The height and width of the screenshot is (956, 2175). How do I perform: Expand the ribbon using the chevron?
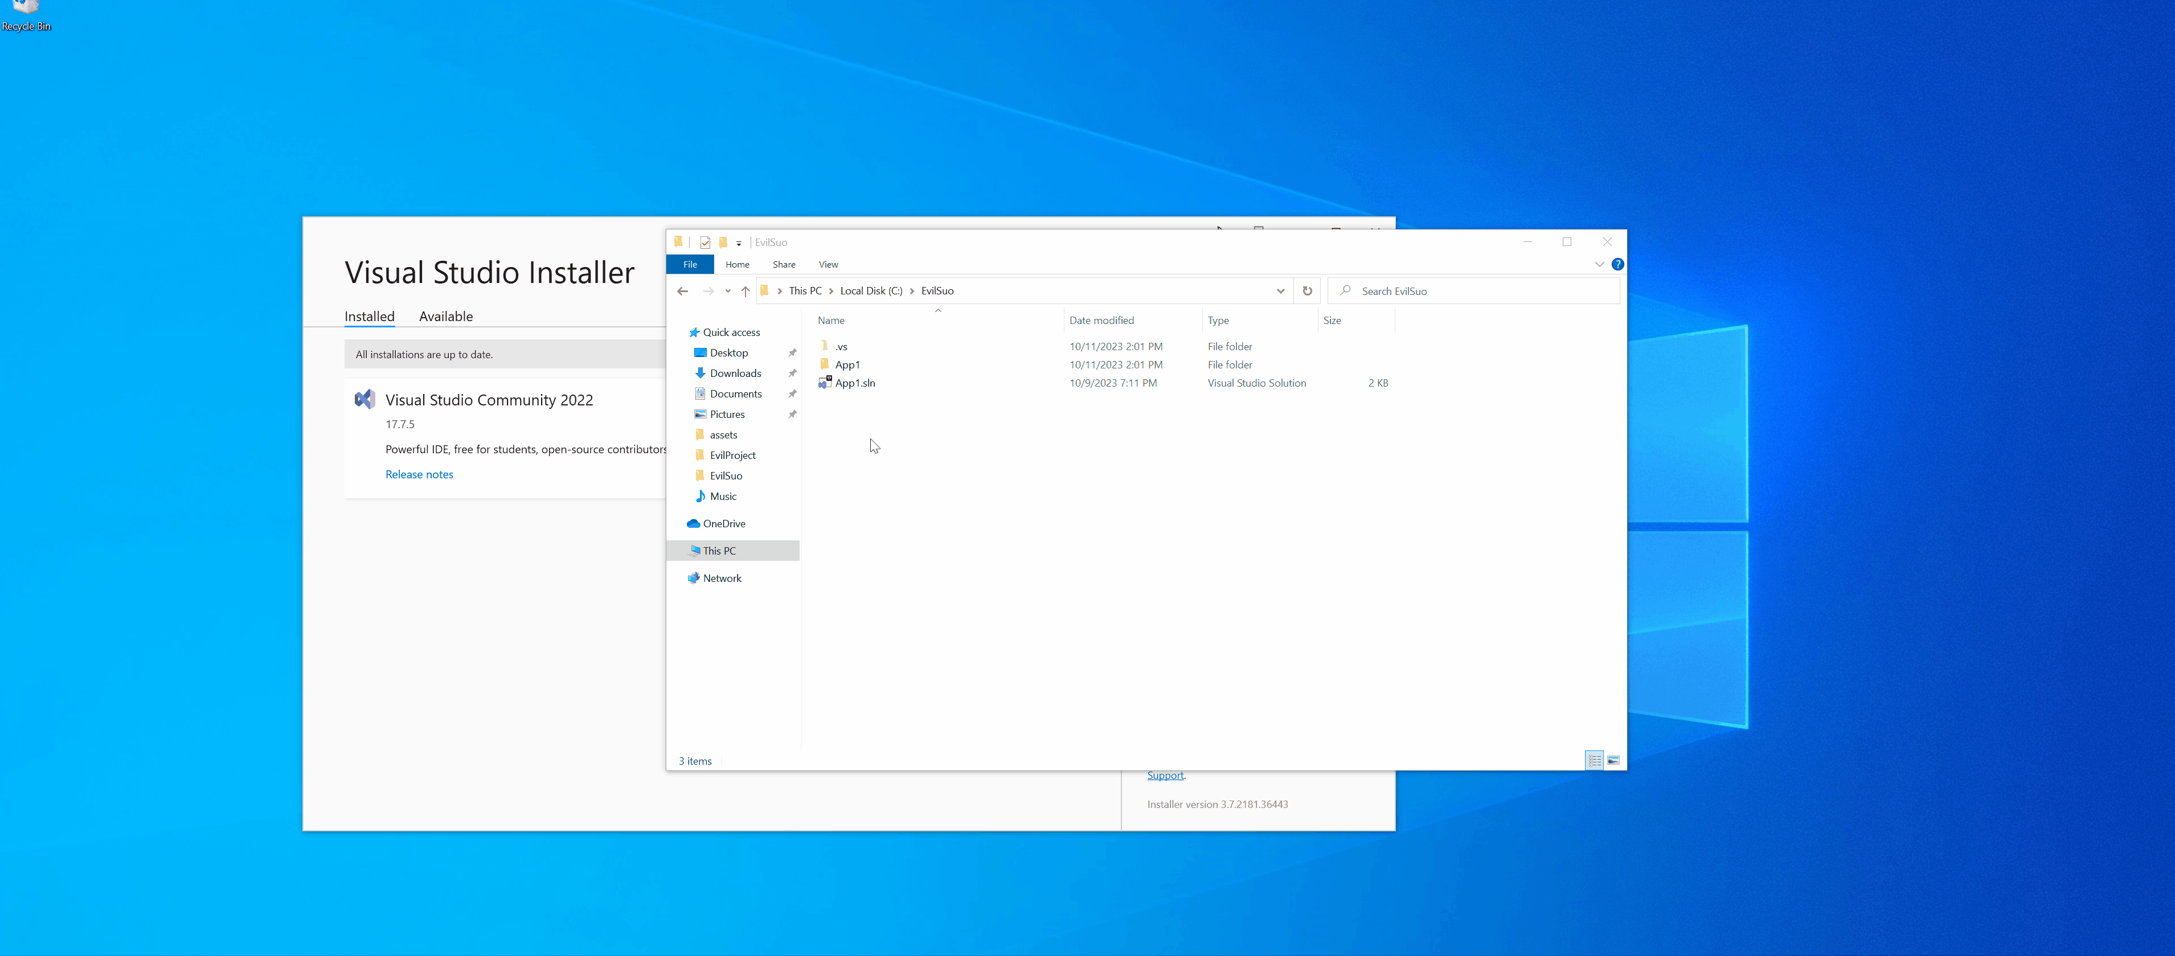1599,264
